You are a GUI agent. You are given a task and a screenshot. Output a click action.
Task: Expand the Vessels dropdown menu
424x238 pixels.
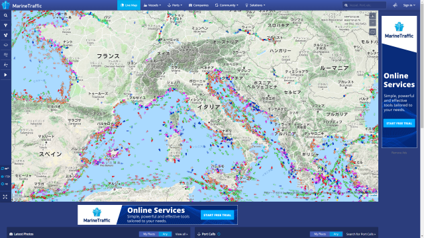pyautogui.click(x=152, y=5)
